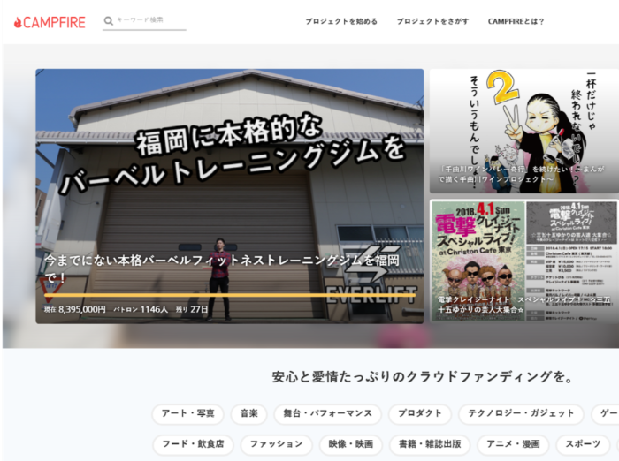619x461 pixels.
Task: Select the 書籍・雑誌出版 category
Action: click(x=430, y=444)
